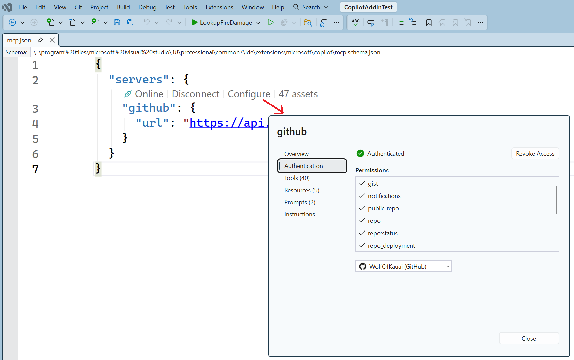Click the Navigate Backward arrow icon
The image size is (574, 360).
pos(12,22)
